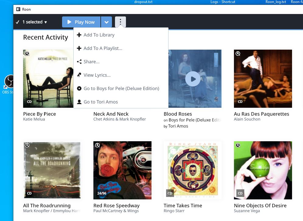The width and height of the screenshot is (303, 221).
Task: Open Red Rose Speedway album cover
Action: point(122,170)
